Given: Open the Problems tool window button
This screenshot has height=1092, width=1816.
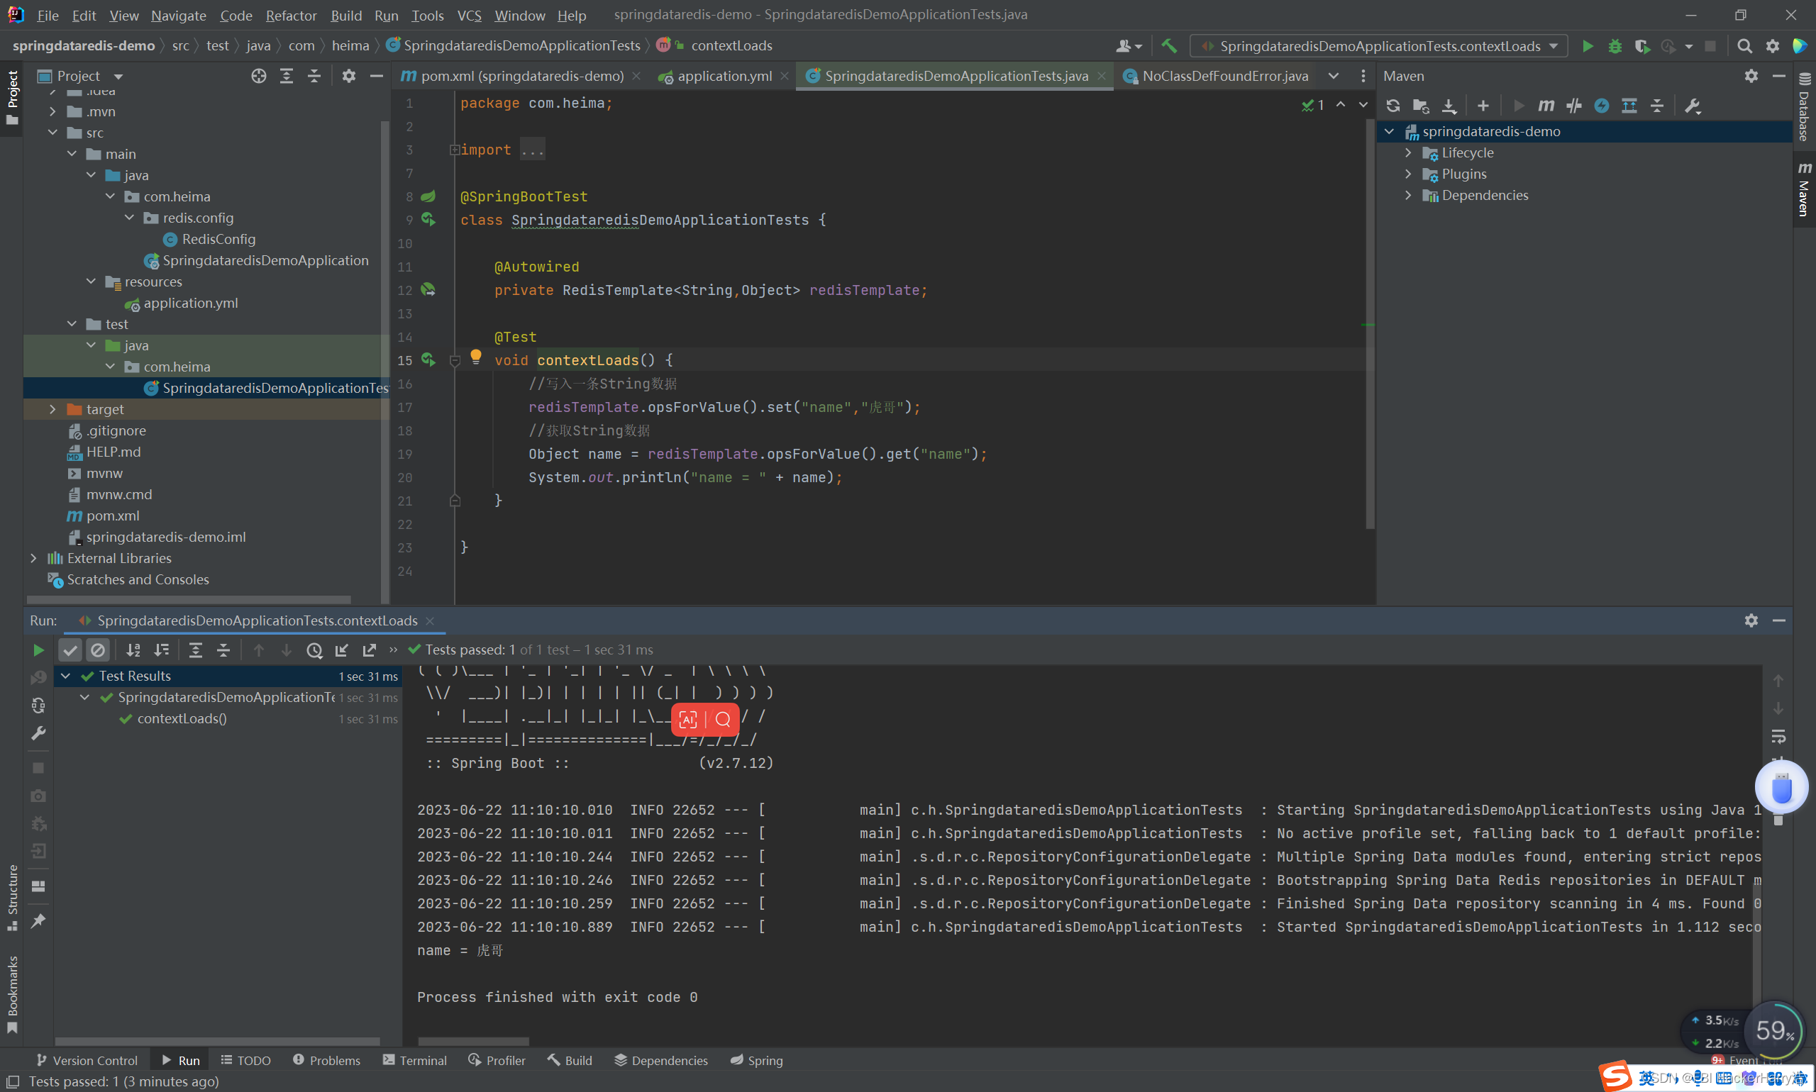Looking at the screenshot, I should (327, 1060).
